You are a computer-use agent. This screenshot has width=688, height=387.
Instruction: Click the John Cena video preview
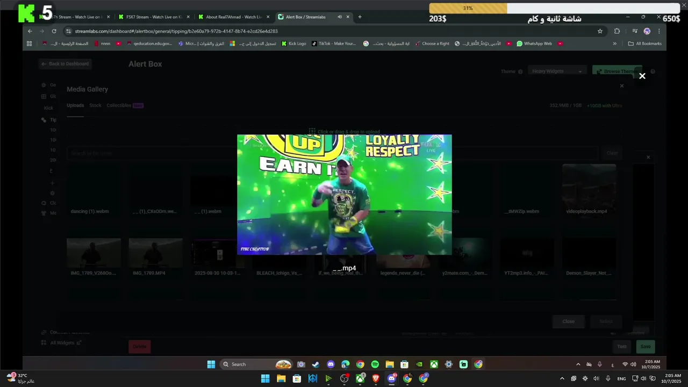(x=345, y=195)
